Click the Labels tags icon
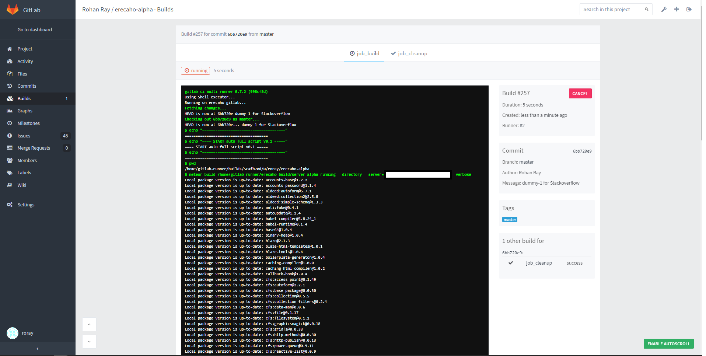This screenshot has height=356, width=706. [10, 172]
